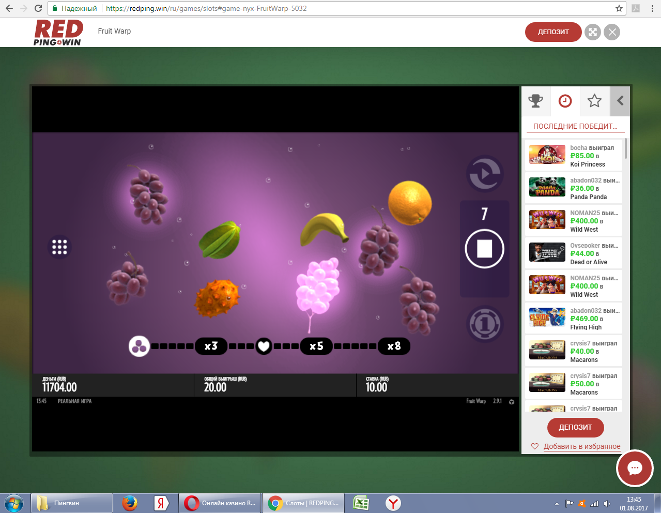
Task: Open the RED PINGWIN logo home
Action: (58, 33)
